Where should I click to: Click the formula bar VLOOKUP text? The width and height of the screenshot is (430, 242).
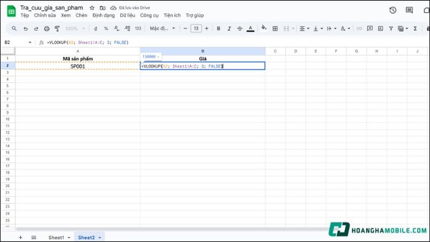(x=87, y=42)
